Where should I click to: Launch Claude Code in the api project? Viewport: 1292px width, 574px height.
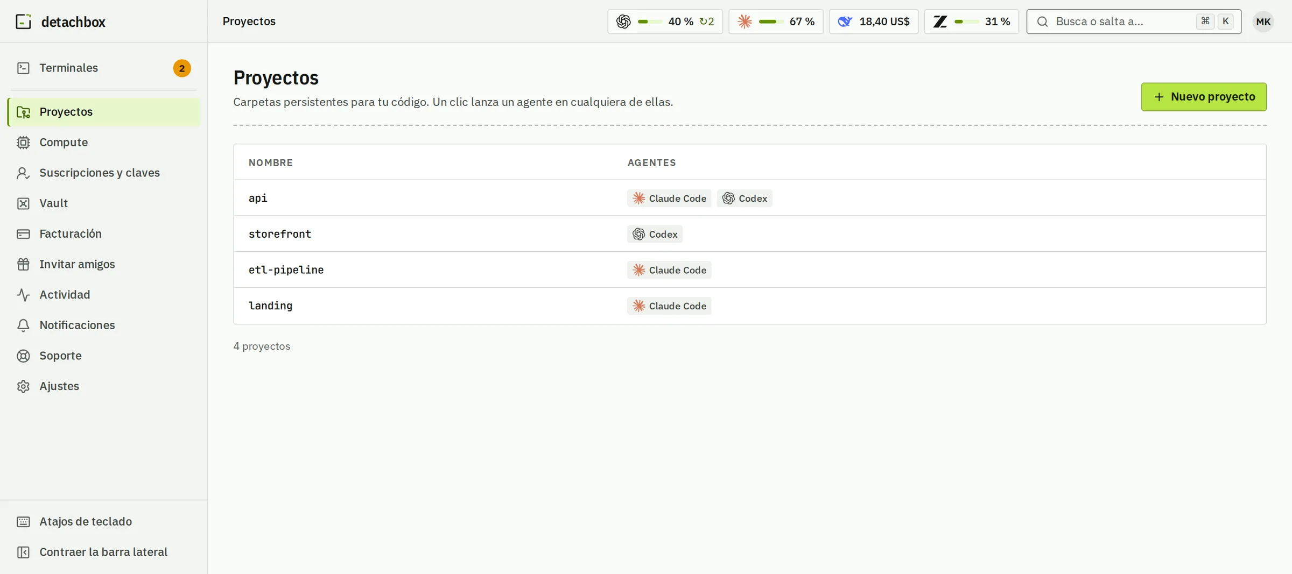coord(669,199)
